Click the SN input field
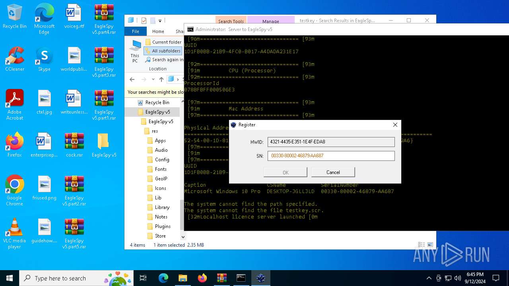 [x=331, y=156]
